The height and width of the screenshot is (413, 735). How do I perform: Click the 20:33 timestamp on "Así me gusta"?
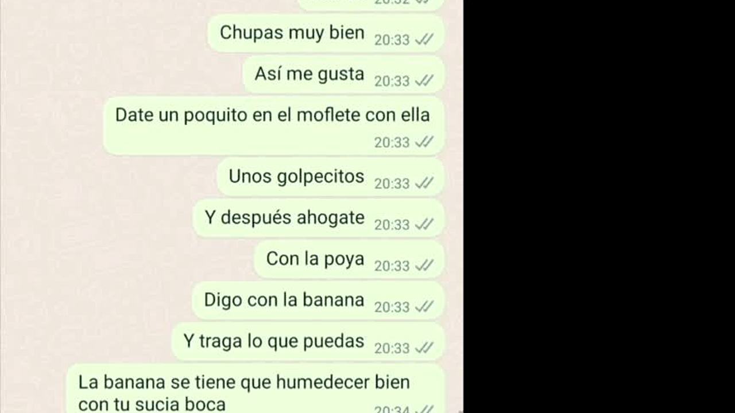pos(392,81)
